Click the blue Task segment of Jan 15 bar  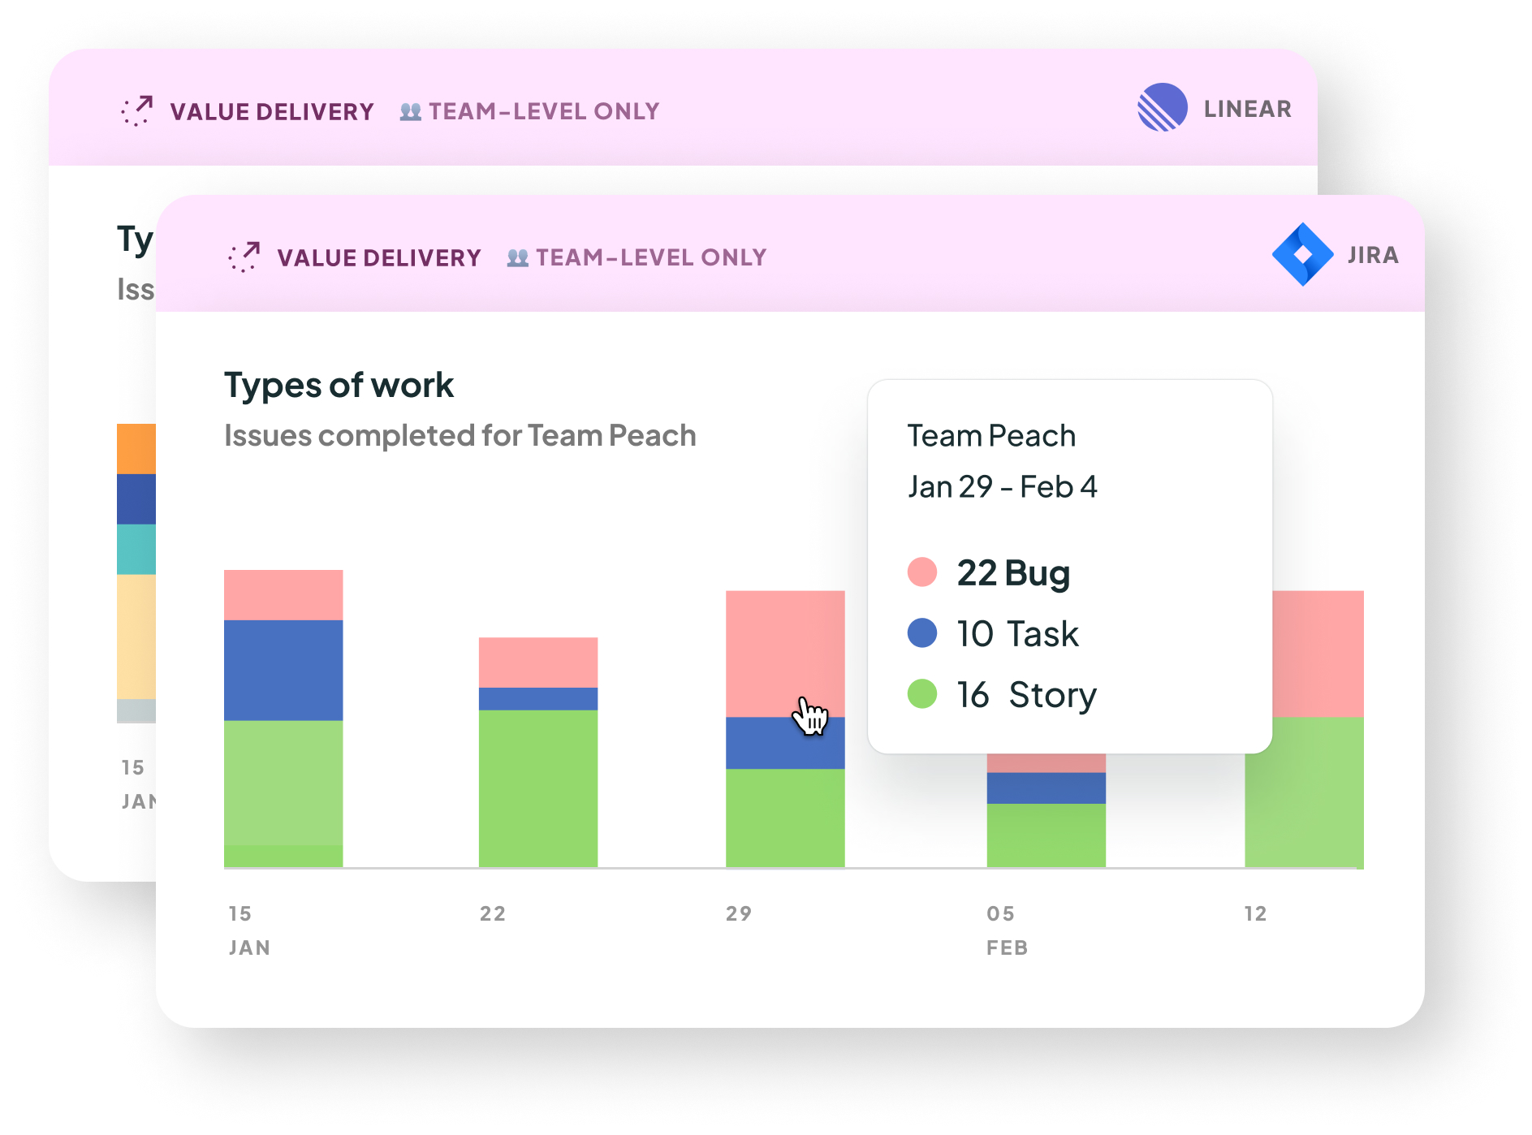(283, 670)
